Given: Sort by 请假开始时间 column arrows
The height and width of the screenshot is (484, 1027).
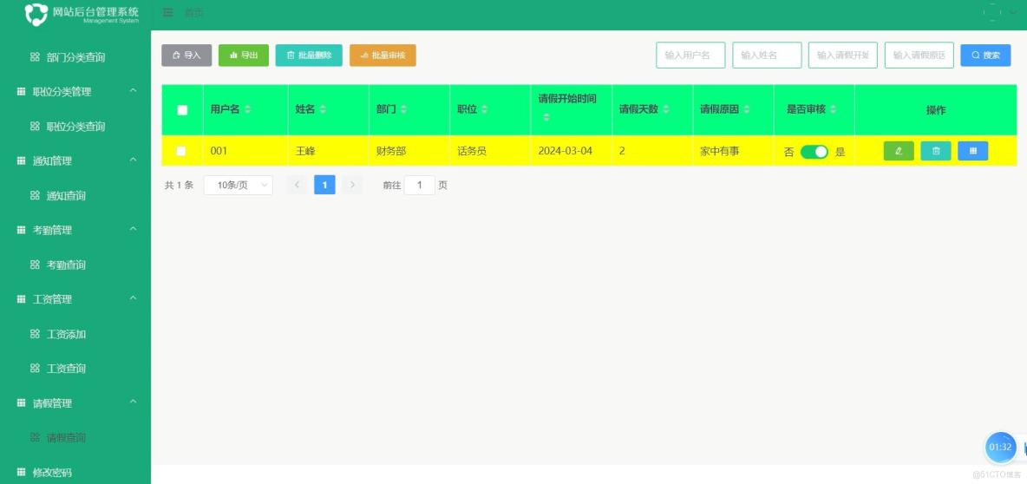Looking at the screenshot, I should [546, 117].
